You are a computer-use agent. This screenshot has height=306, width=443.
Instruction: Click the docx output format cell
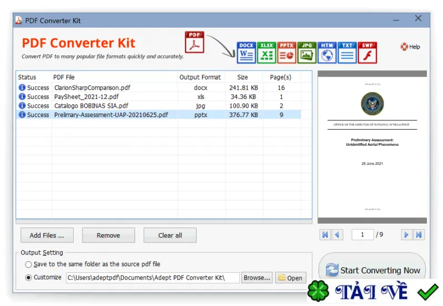click(x=200, y=88)
